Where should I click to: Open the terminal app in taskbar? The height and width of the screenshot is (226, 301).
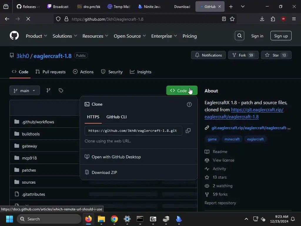coord(140,219)
